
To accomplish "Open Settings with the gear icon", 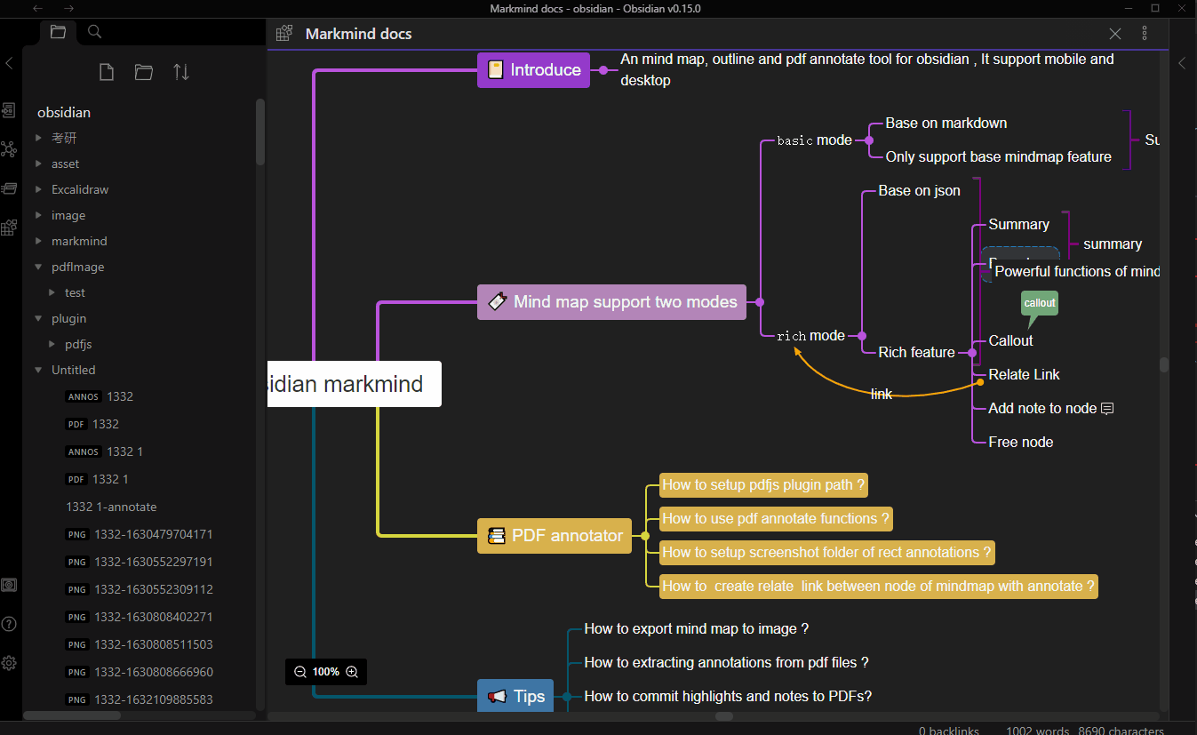I will tap(9, 663).
